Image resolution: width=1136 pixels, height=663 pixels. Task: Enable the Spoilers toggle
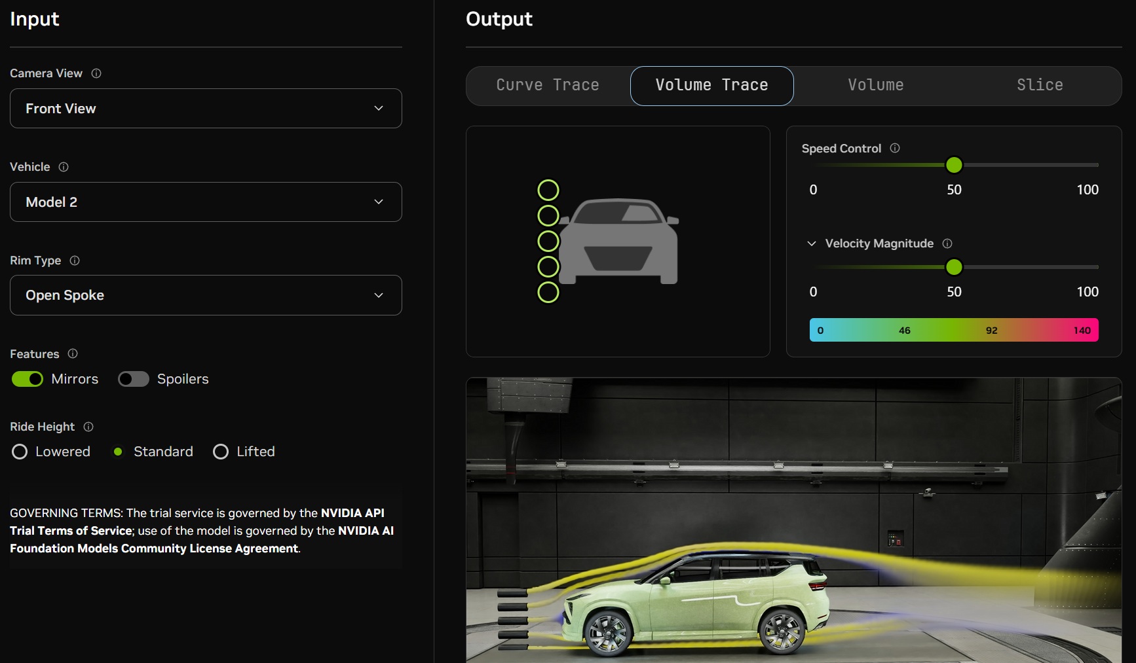tap(134, 379)
